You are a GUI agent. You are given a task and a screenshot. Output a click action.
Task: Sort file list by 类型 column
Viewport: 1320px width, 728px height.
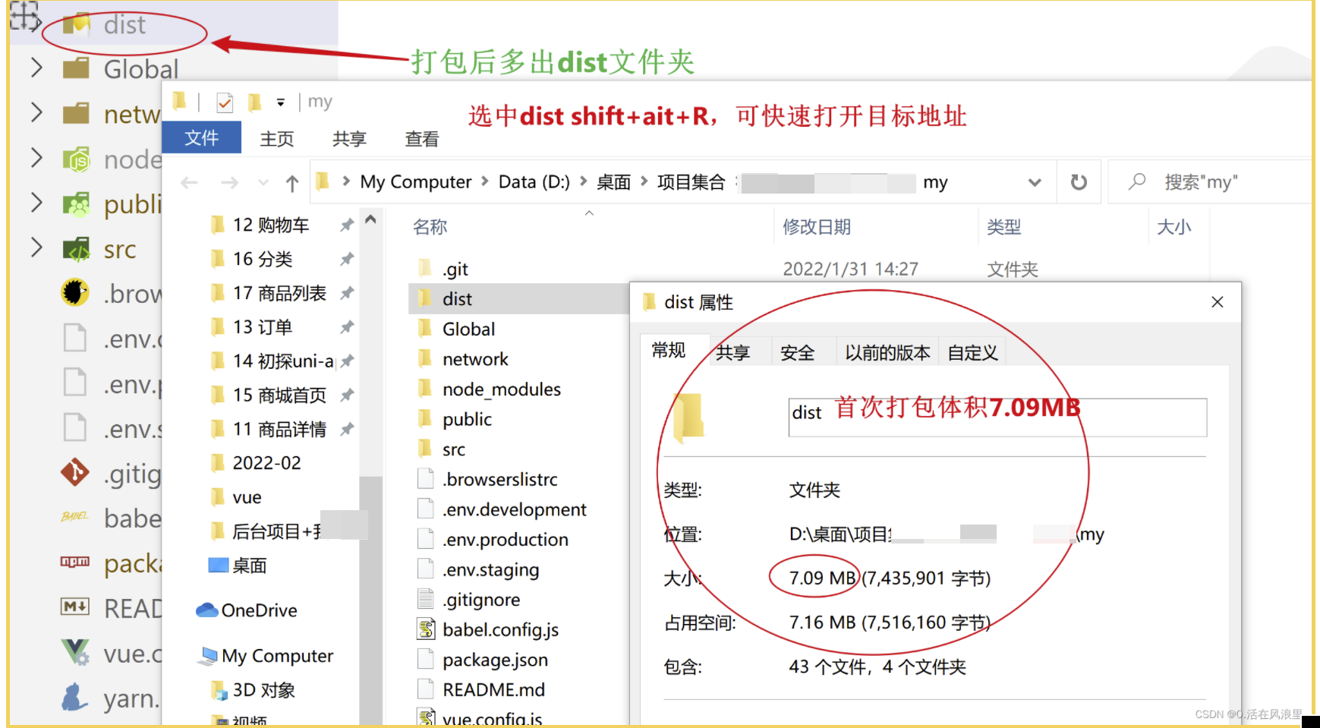1003,227
